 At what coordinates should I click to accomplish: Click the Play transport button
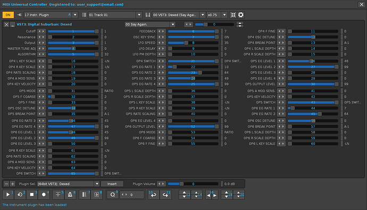pyautogui.click(x=8, y=195)
